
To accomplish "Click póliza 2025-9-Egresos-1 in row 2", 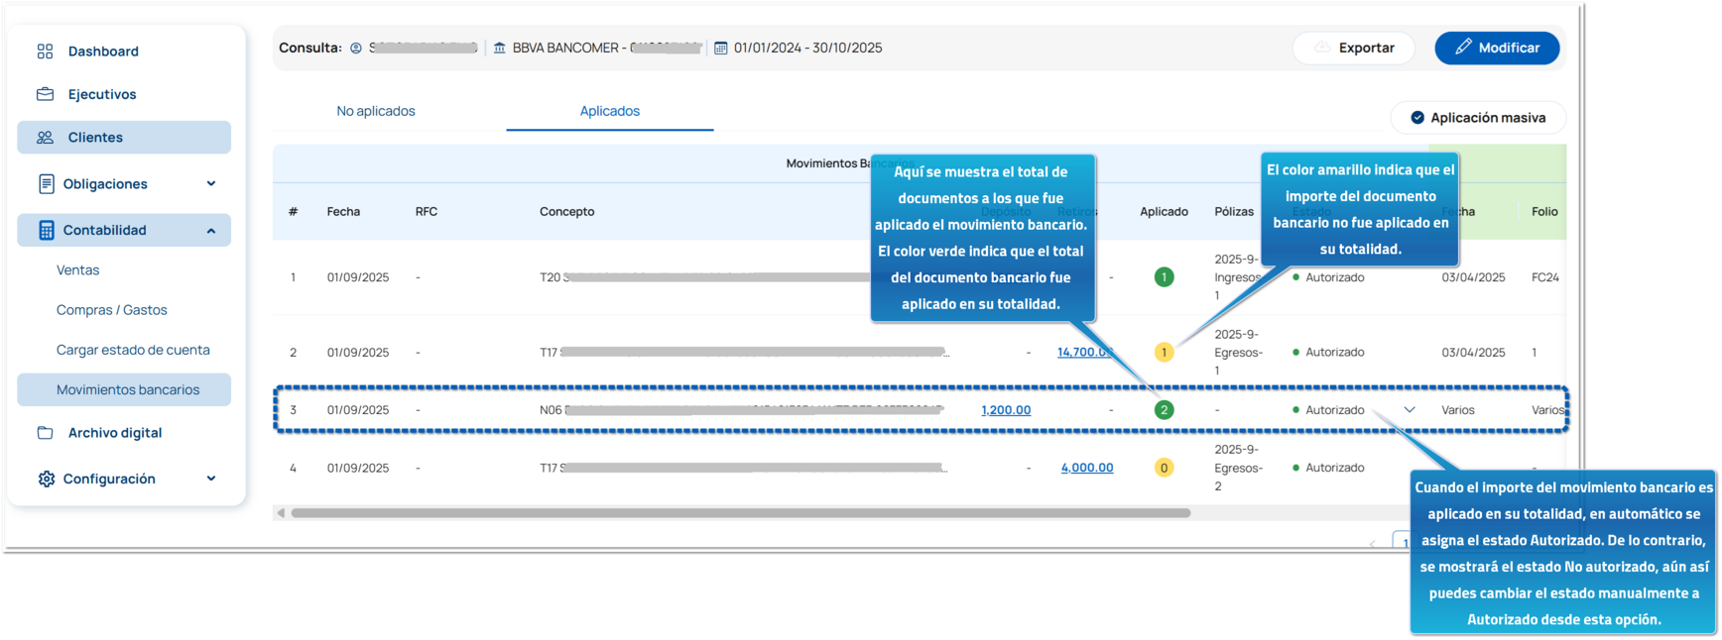I will click(1238, 353).
